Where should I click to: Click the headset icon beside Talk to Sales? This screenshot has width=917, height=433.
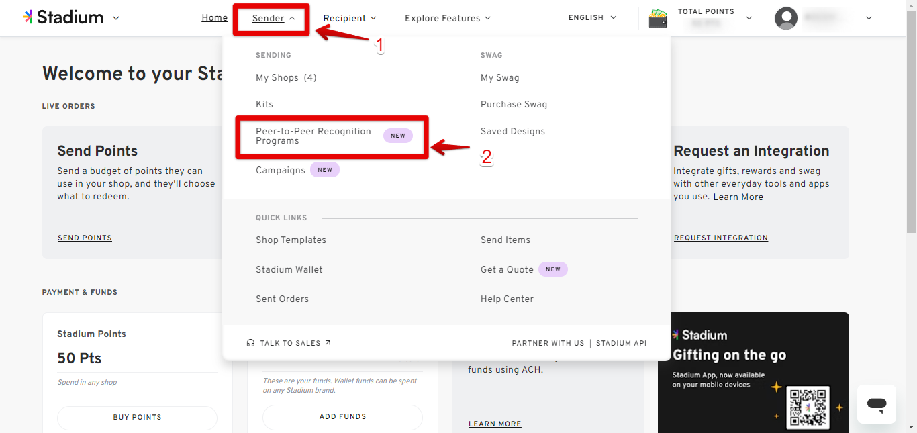[250, 342]
